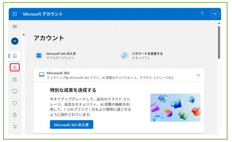This screenshot has height=142, width=232.
Task: Open the Privacy lock icon in sidebar
Action: [x=15, y=115]
